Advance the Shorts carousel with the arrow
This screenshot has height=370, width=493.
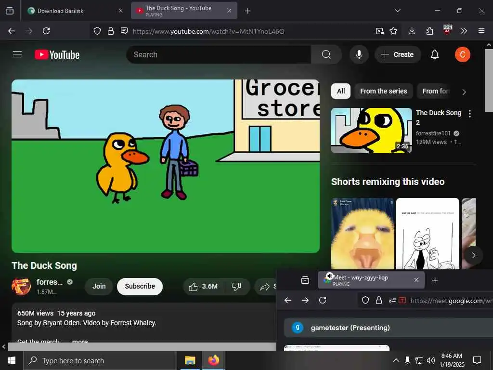coord(473,255)
